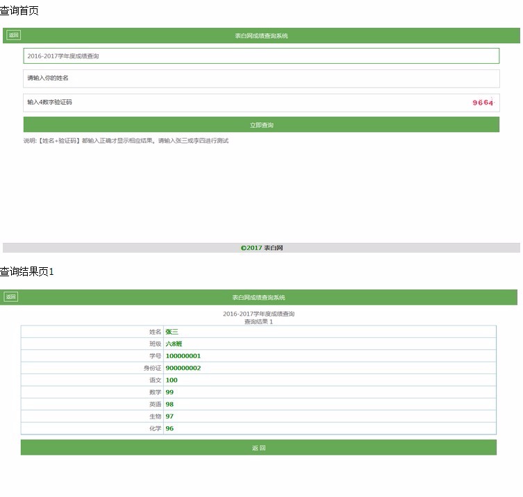
Task: Select the student number 100000001
Action: (183, 356)
